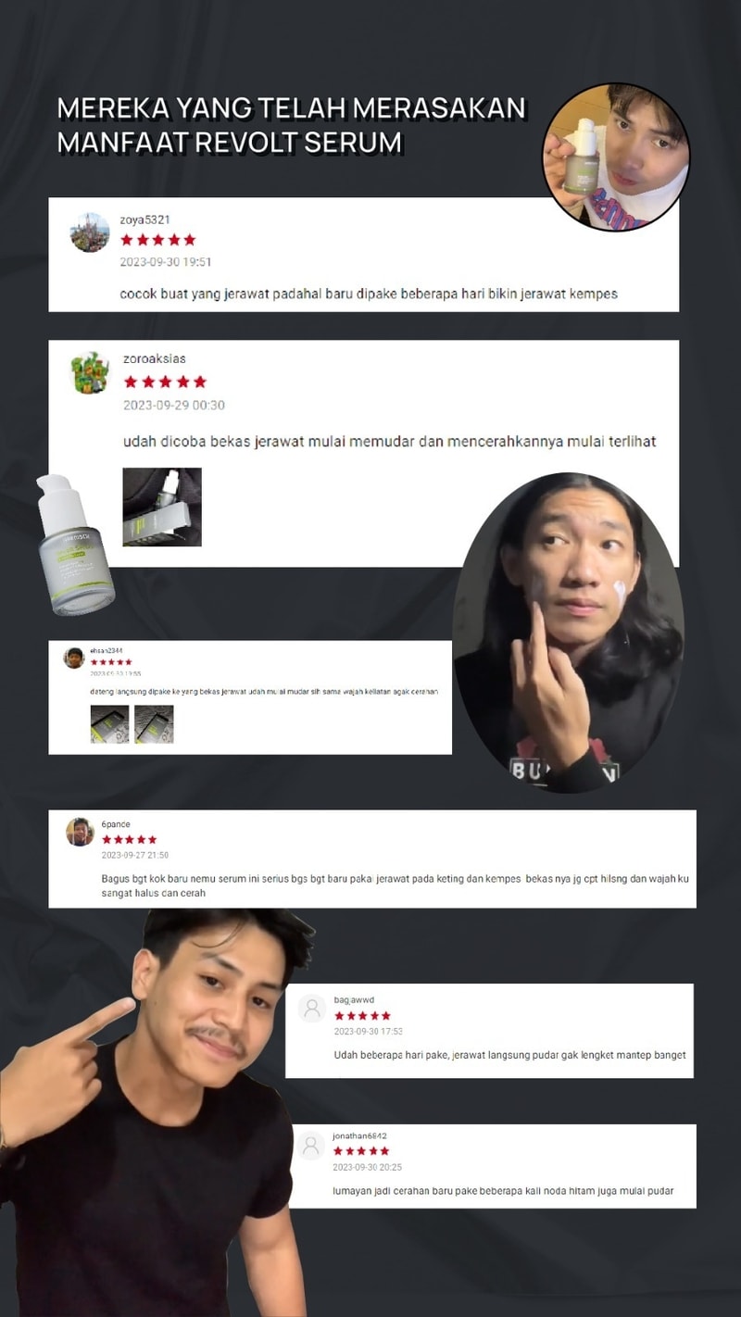Click the username jonathan6642
The height and width of the screenshot is (1317, 741).
coord(360,1135)
